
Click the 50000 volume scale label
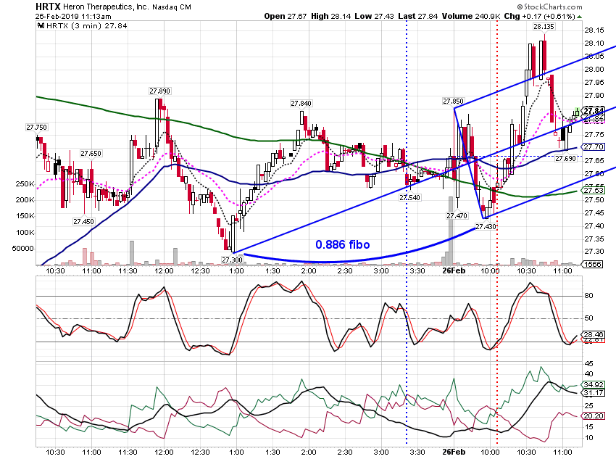tap(22, 249)
